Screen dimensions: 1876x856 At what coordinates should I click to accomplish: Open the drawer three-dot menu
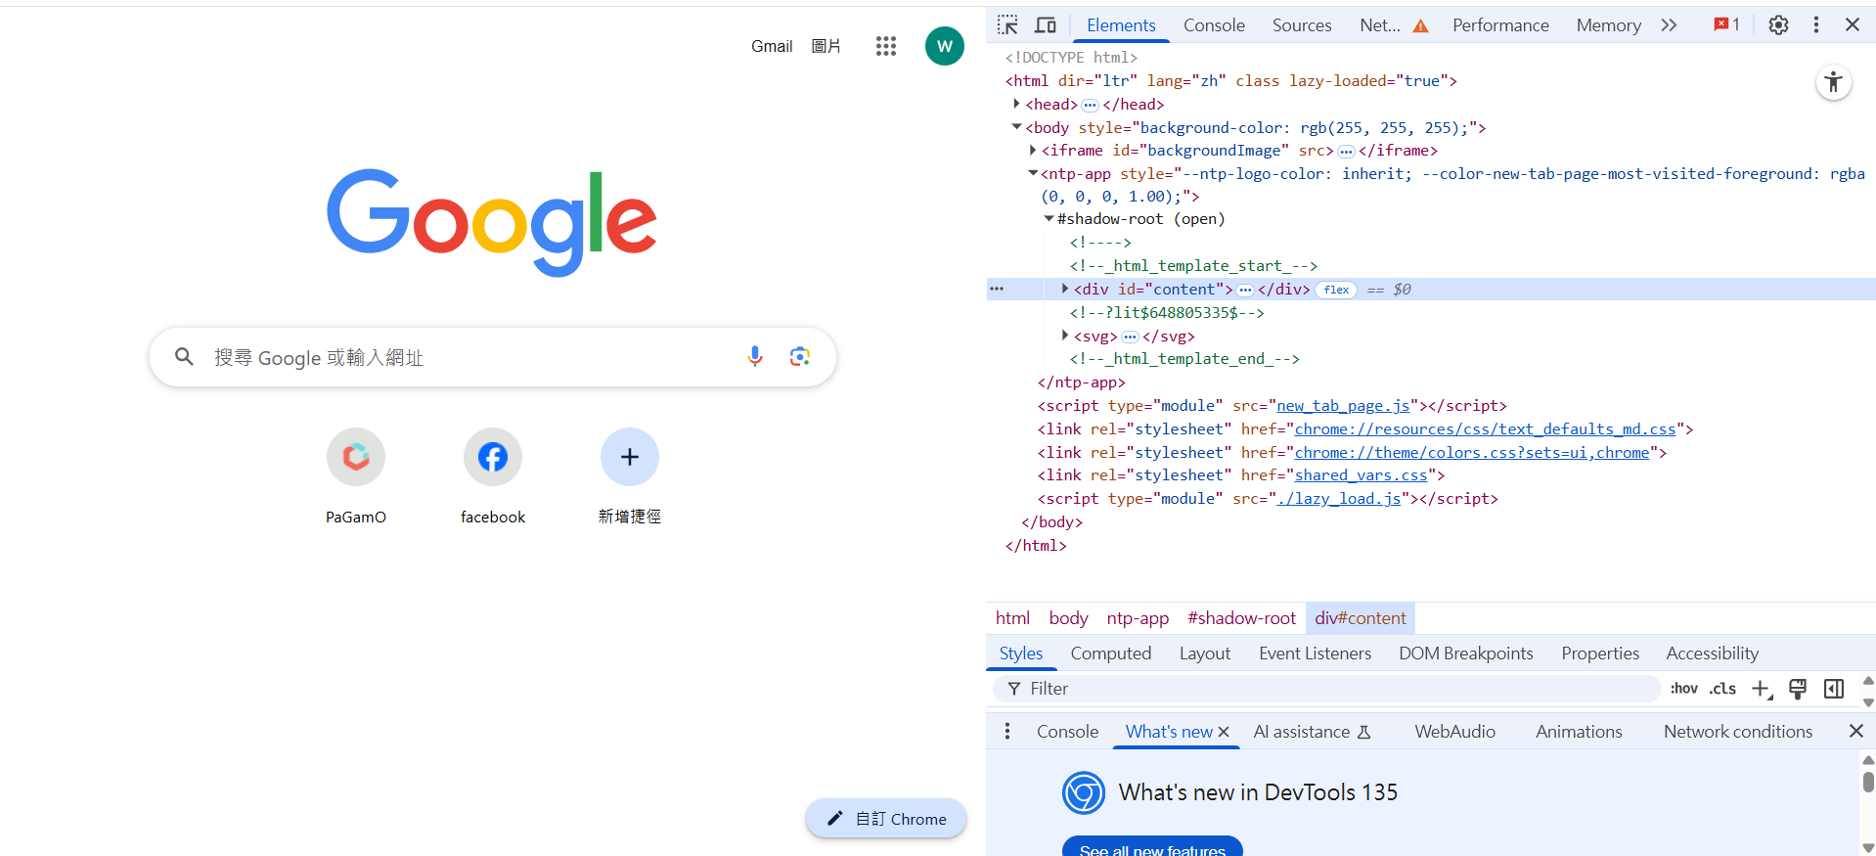coord(1007,731)
